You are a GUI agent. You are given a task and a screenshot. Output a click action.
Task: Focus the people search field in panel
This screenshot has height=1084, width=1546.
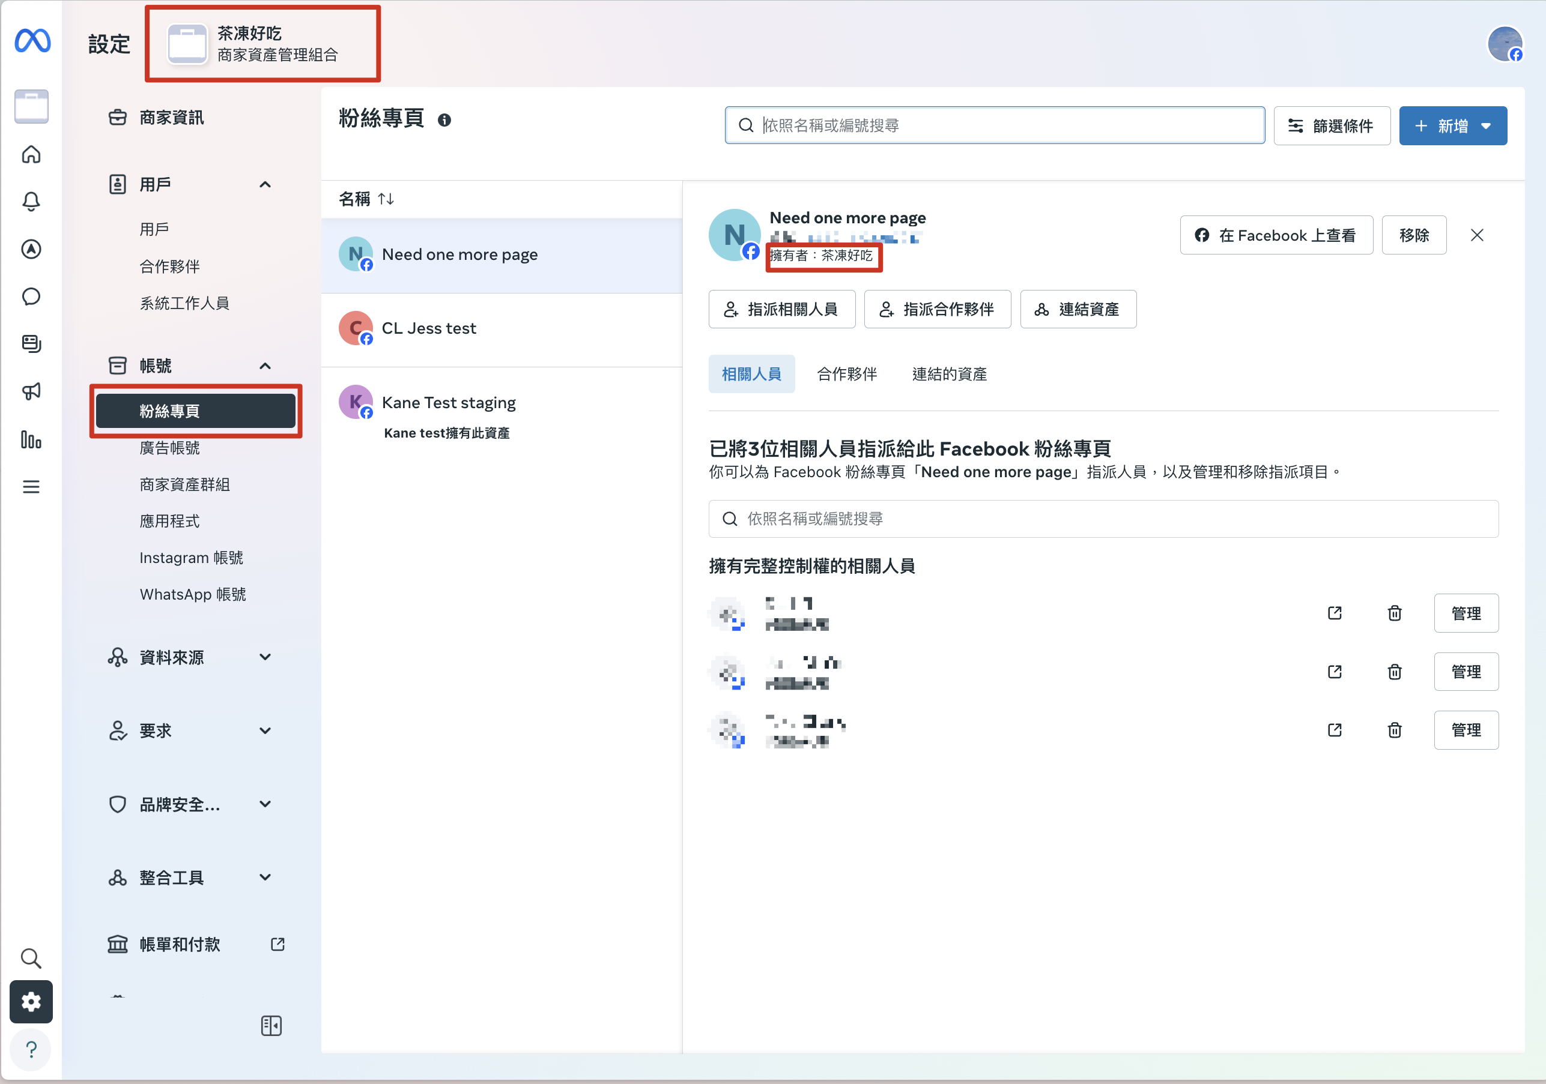[1103, 519]
